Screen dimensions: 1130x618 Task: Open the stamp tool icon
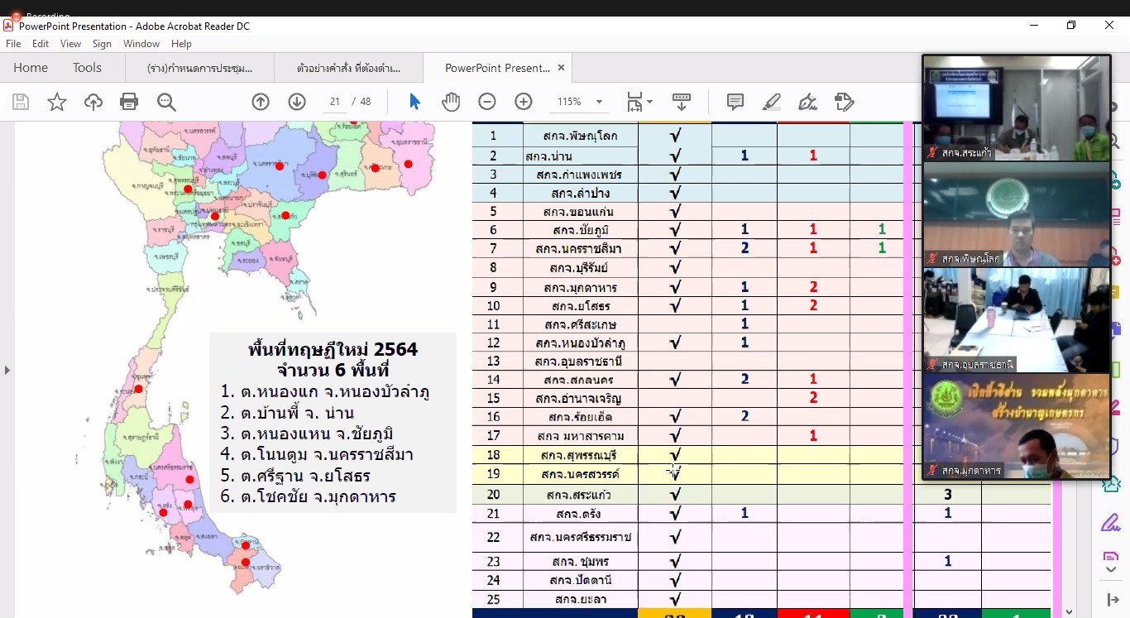click(844, 102)
